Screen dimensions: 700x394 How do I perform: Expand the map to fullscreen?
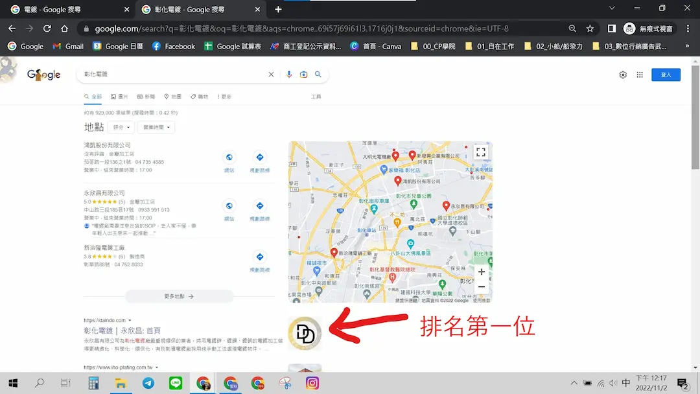pos(480,152)
